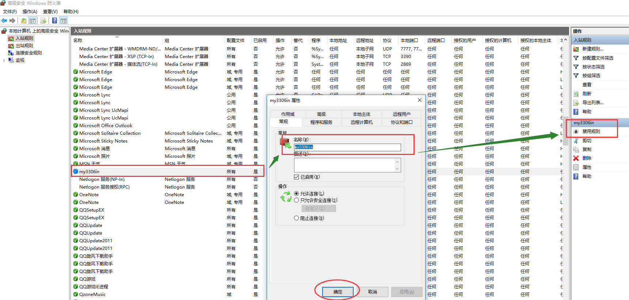Click green check icon of Microsoft Office Outlook

point(76,125)
